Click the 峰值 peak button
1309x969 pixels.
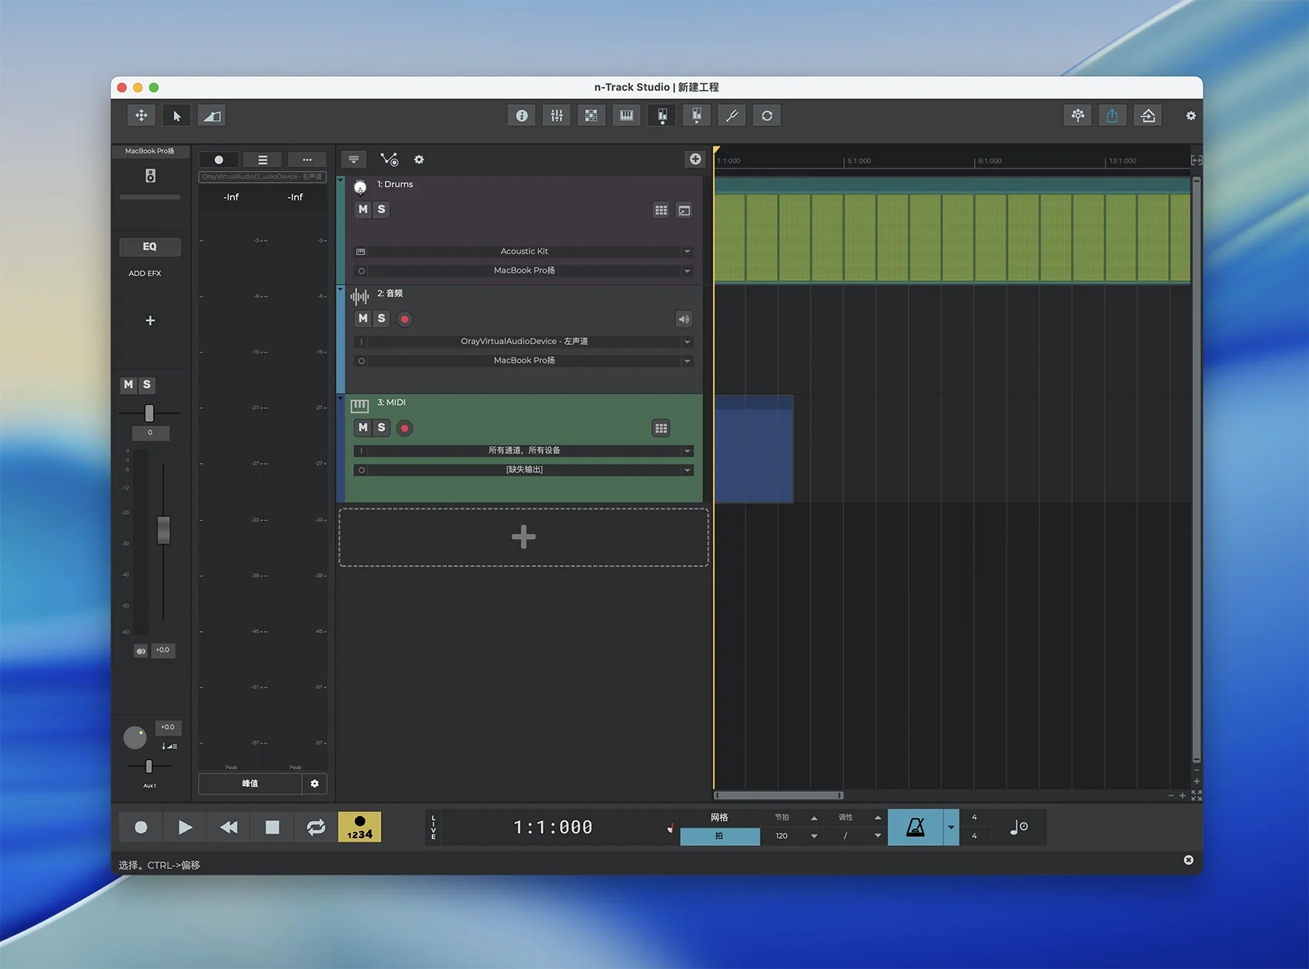coord(250,784)
